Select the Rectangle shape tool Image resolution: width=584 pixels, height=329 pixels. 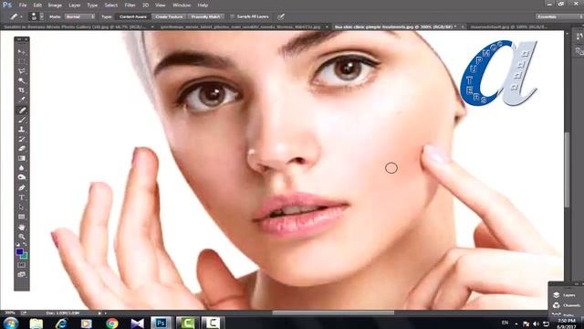point(21,217)
